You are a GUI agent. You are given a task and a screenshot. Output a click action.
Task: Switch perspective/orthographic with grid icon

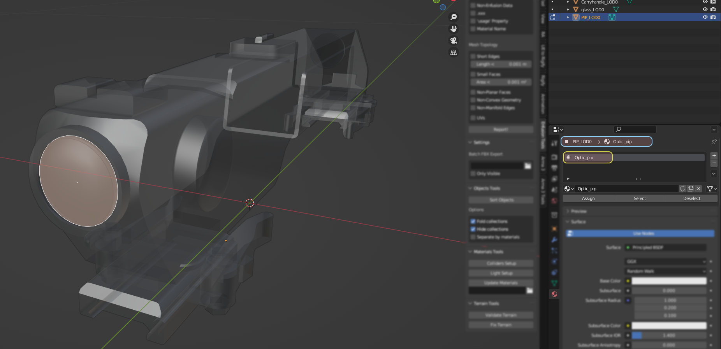coord(454,52)
